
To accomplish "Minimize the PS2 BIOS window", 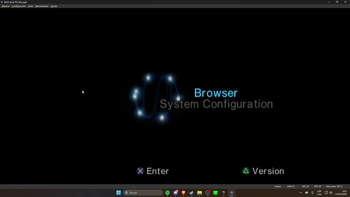I will point(329,2).
